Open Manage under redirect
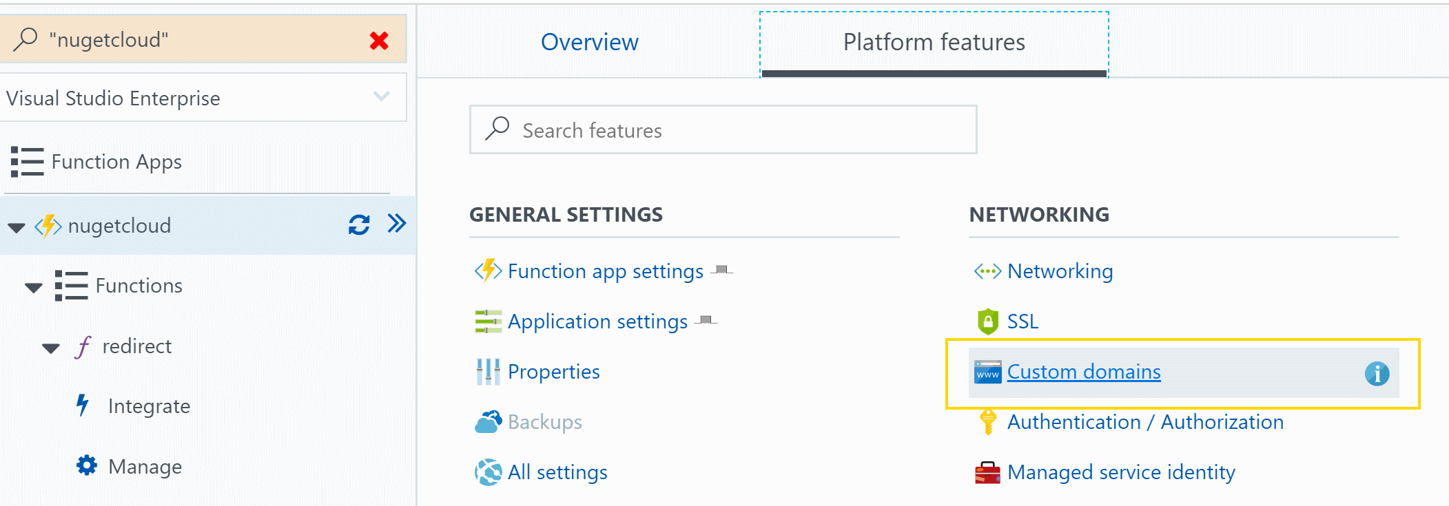 tap(145, 467)
